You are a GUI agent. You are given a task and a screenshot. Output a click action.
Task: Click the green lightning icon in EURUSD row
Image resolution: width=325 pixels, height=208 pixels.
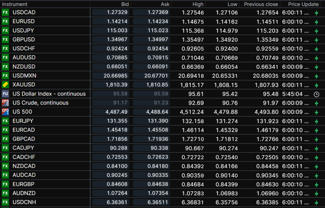316,22
